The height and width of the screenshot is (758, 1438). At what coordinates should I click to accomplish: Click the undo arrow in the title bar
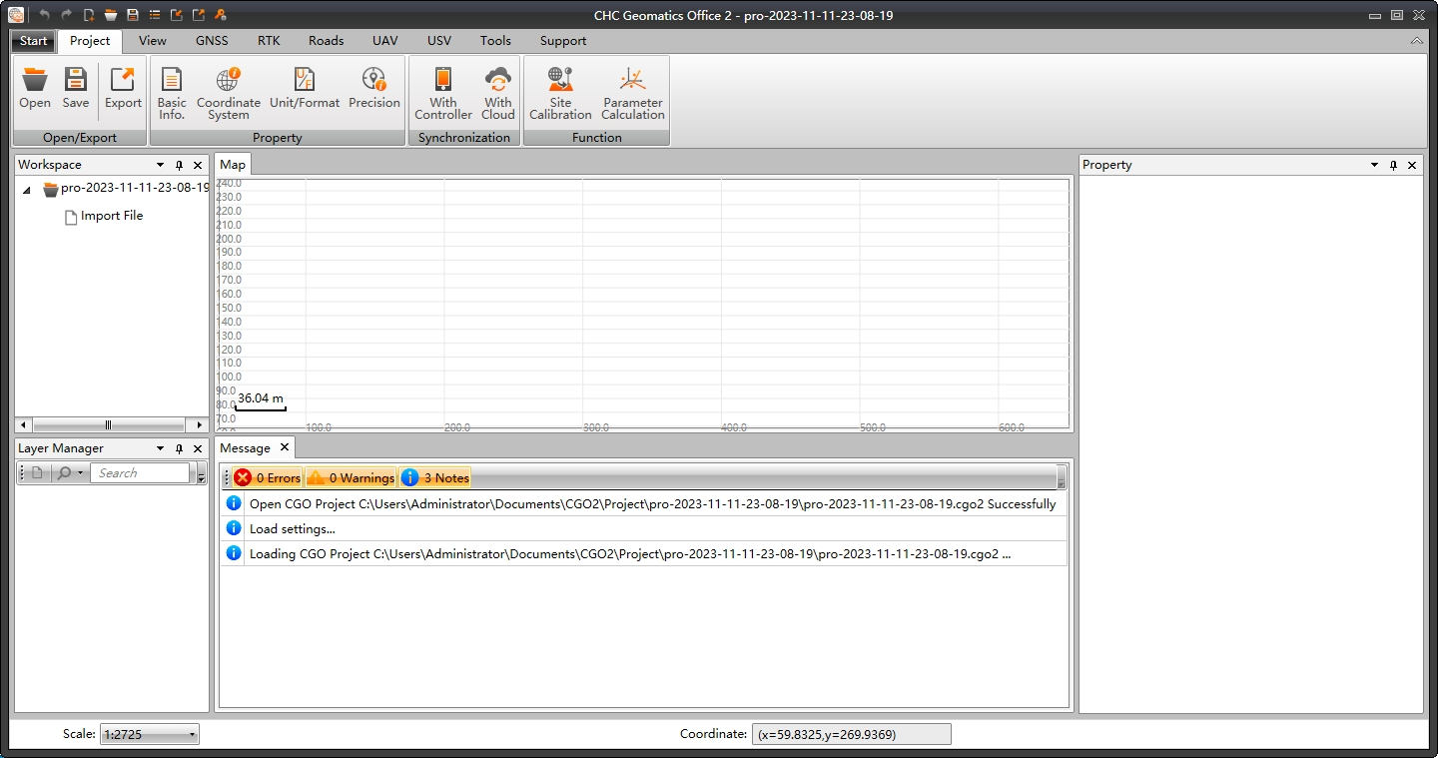44,15
